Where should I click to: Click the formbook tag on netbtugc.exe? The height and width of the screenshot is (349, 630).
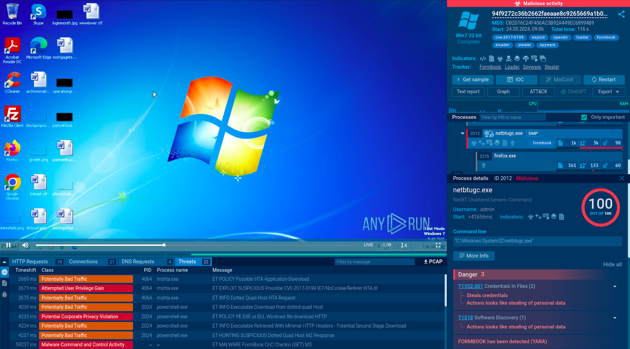pos(542,143)
